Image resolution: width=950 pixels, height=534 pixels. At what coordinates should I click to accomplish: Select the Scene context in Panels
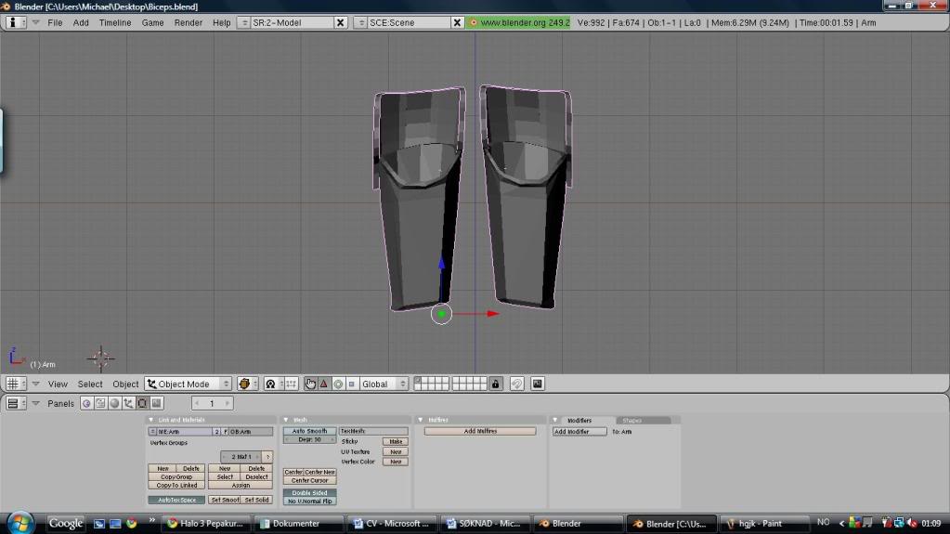tap(156, 403)
